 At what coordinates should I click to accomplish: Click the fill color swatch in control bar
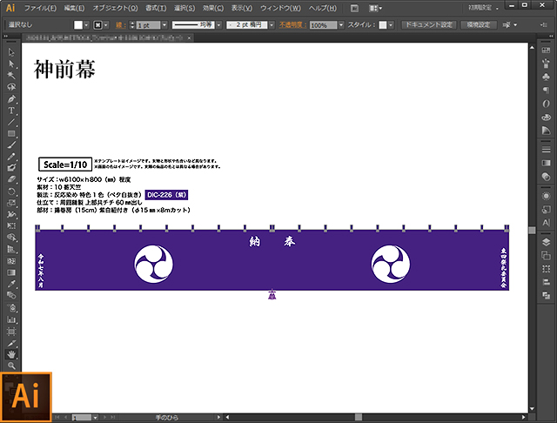78,25
